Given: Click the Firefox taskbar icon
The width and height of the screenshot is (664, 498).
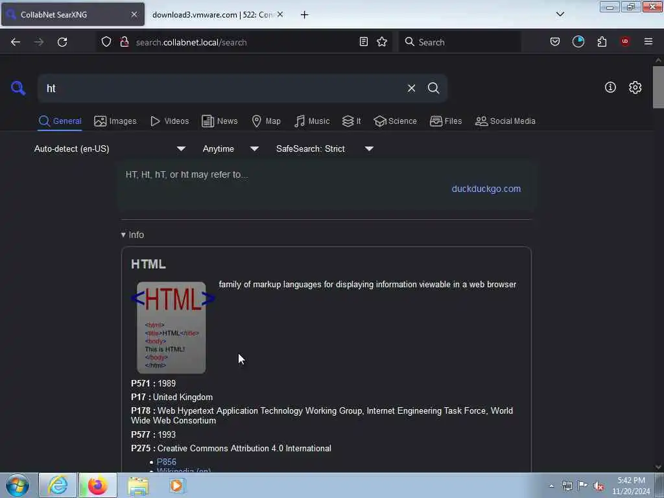Looking at the screenshot, I should [97, 485].
